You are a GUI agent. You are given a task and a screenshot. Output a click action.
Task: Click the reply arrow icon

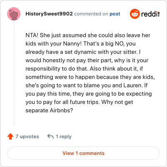51,136
